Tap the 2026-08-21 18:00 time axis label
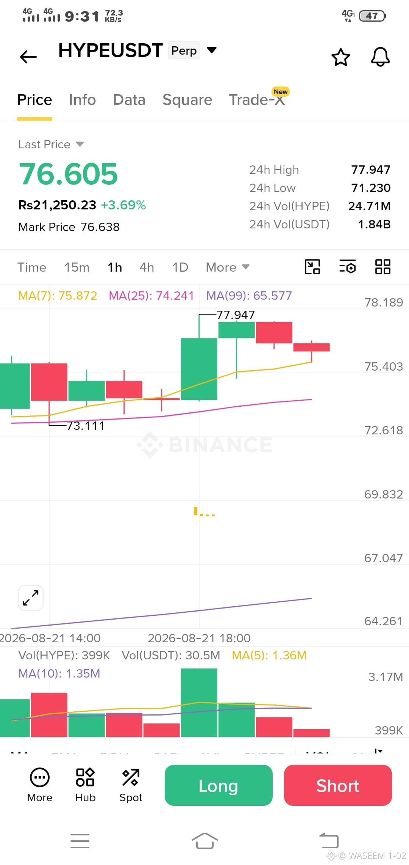The height and width of the screenshot is (865, 409). click(199, 638)
